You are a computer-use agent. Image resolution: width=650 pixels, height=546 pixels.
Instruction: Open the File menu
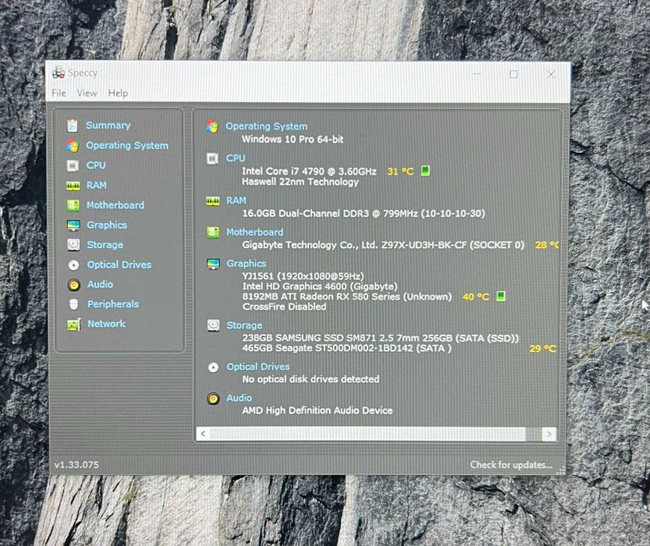click(x=59, y=93)
